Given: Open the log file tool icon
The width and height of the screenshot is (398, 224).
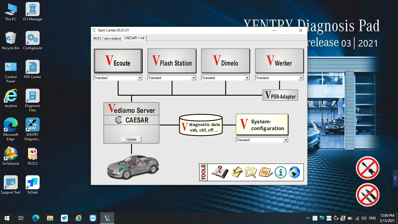Looking at the screenshot, I should (265, 172).
